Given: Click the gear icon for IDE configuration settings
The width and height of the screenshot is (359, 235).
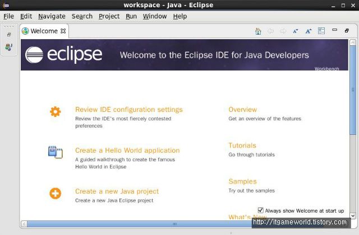Looking at the screenshot, I should (56, 112).
